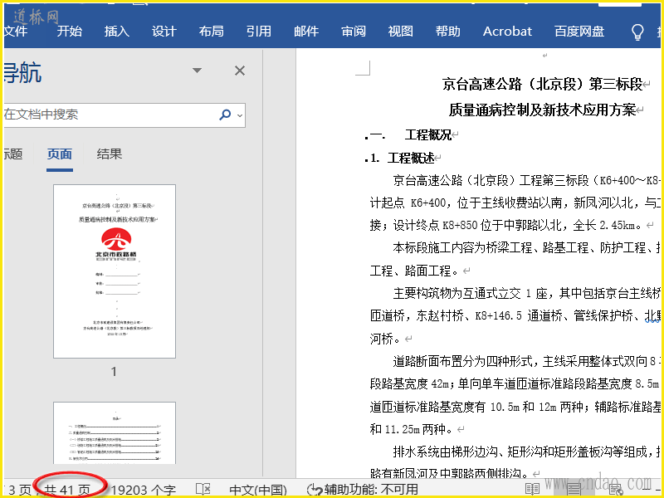The width and height of the screenshot is (664, 498).
Task: Switch to Read Mode view icon
Action: point(533,490)
